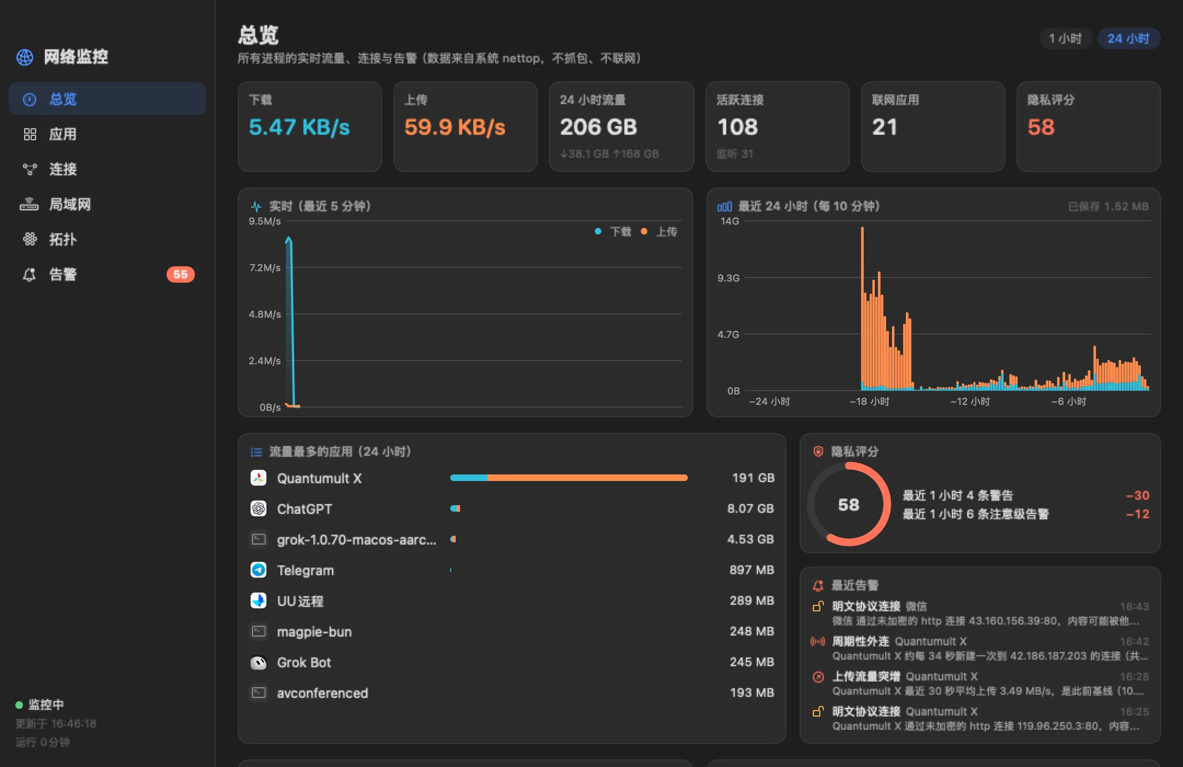Switch time range to 1 小时
This screenshot has width=1183, height=767.
tap(1065, 39)
